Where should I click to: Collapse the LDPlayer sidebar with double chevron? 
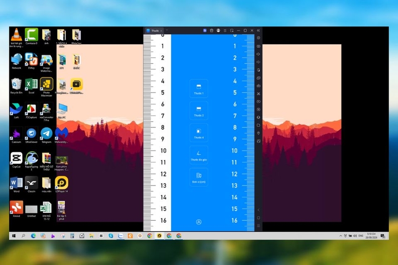click(258, 30)
